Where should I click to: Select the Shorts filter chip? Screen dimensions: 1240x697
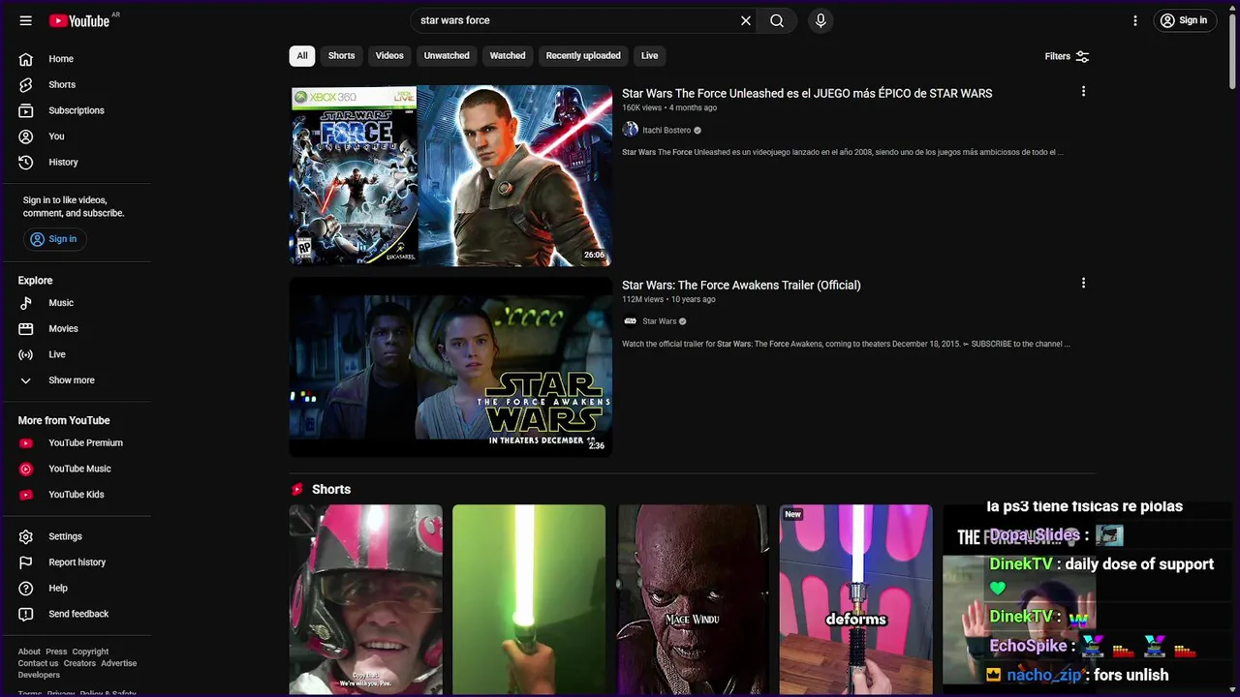coord(341,56)
